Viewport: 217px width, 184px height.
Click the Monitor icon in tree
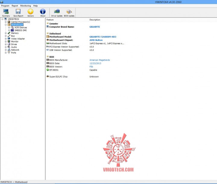[x=9, y=41]
